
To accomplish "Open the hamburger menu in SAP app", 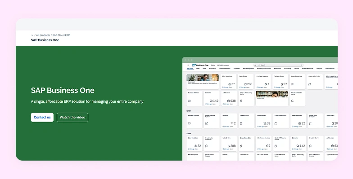I will click(x=188, y=65).
